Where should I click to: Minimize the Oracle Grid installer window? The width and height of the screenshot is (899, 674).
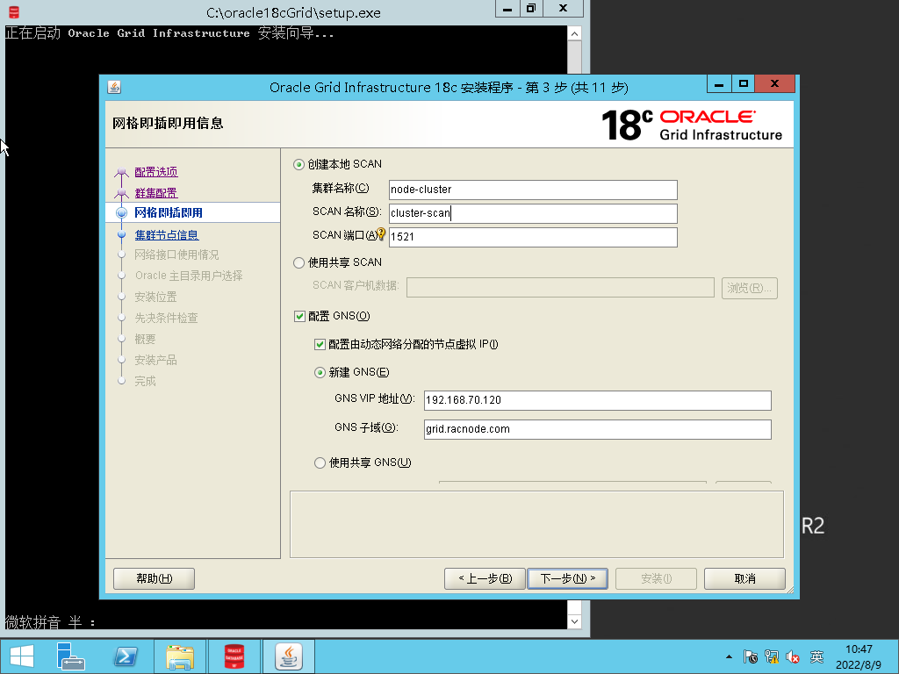coord(719,84)
